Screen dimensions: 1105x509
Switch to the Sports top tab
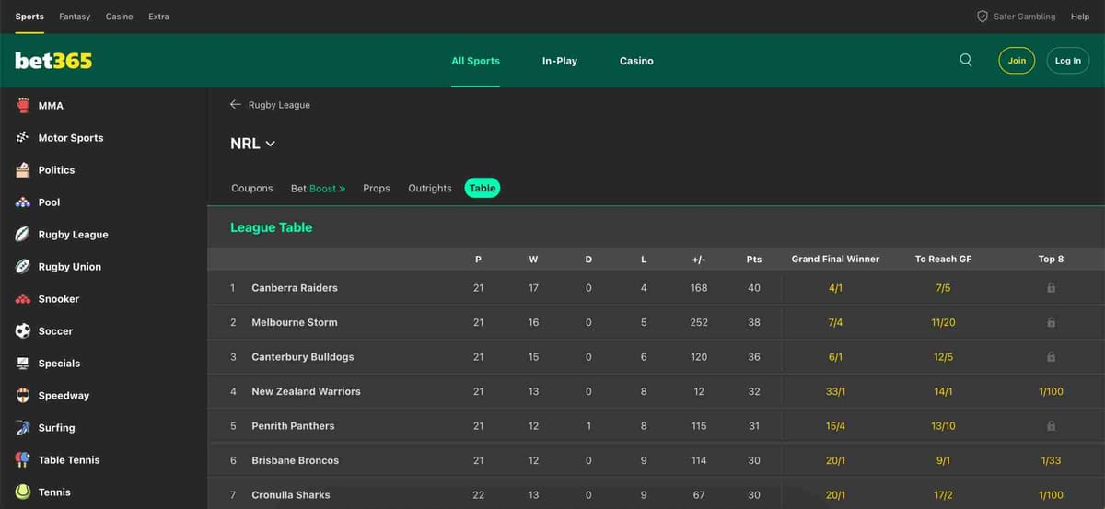29,17
